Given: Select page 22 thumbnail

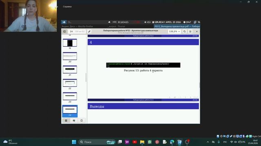Looking at the screenshot, I should tap(70, 83).
